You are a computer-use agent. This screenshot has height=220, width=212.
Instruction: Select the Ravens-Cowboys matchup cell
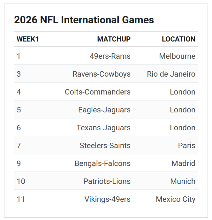102,74
